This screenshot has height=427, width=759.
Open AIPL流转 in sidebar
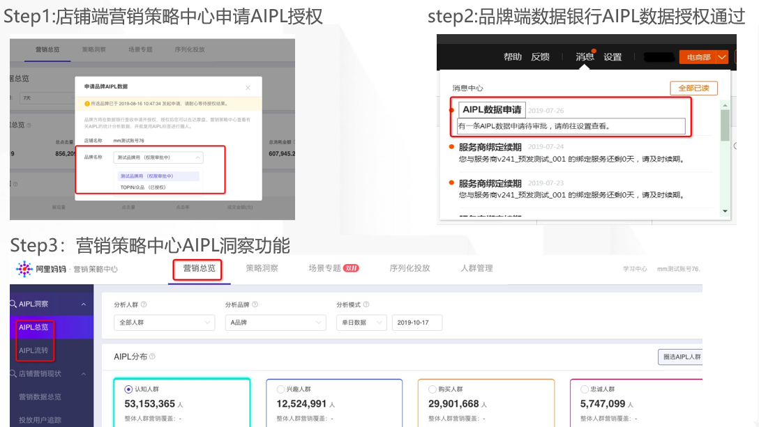[33, 350]
